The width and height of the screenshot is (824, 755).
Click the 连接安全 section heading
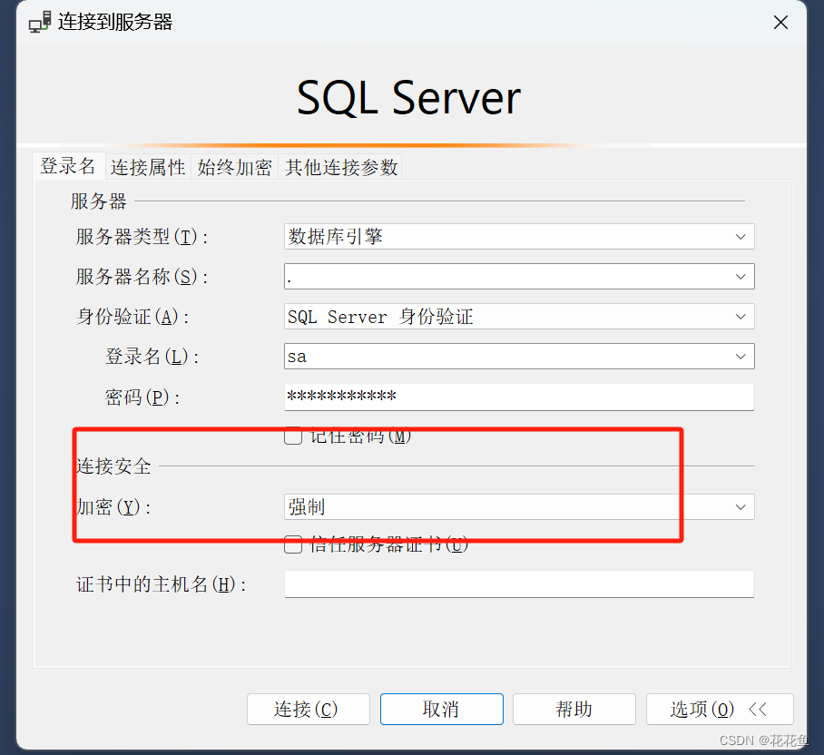click(113, 466)
